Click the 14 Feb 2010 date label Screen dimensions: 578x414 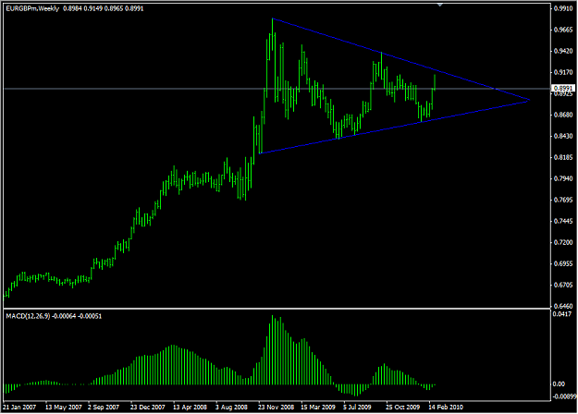446,407
